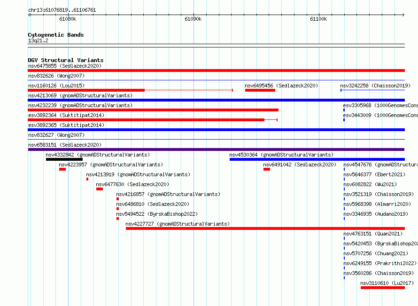Select the black bar under nsv4332842
Screen dimensions: 418x306
[x=64, y=159]
